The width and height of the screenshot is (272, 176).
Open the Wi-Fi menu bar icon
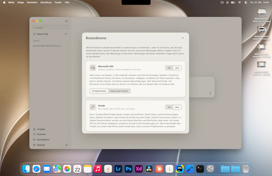239,3
